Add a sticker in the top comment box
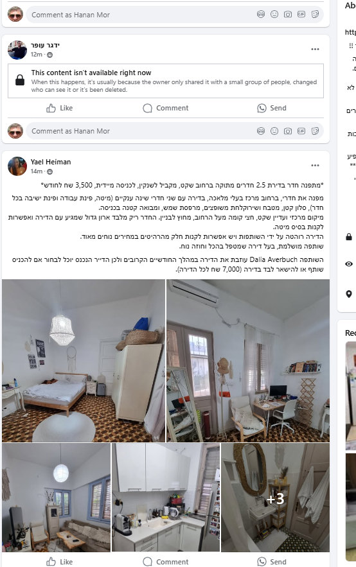The height and width of the screenshot is (567, 356). point(315,14)
